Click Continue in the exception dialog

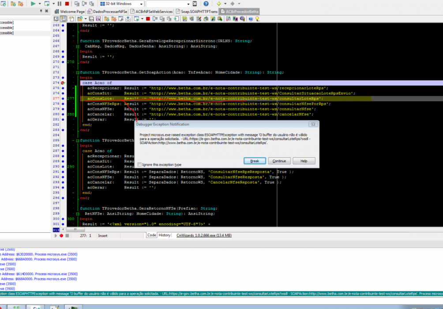tap(279, 161)
